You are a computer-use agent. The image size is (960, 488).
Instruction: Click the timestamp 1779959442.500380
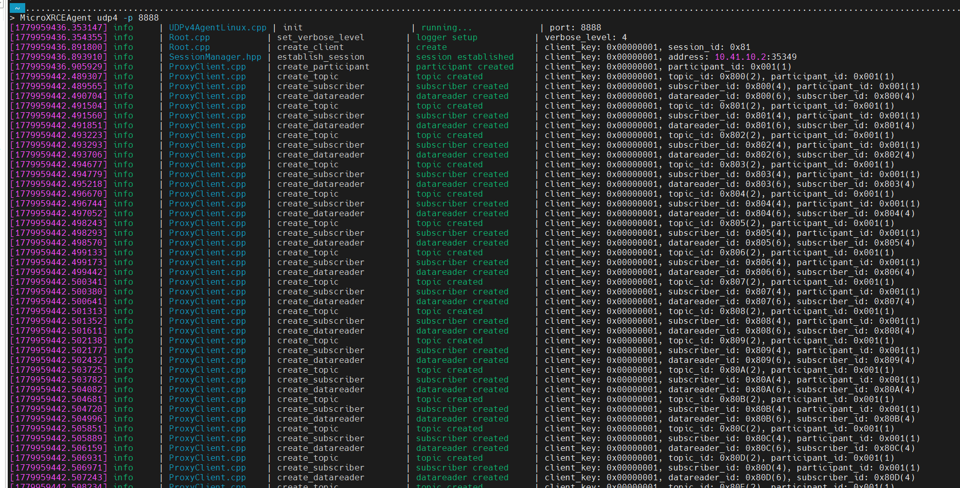59,291
